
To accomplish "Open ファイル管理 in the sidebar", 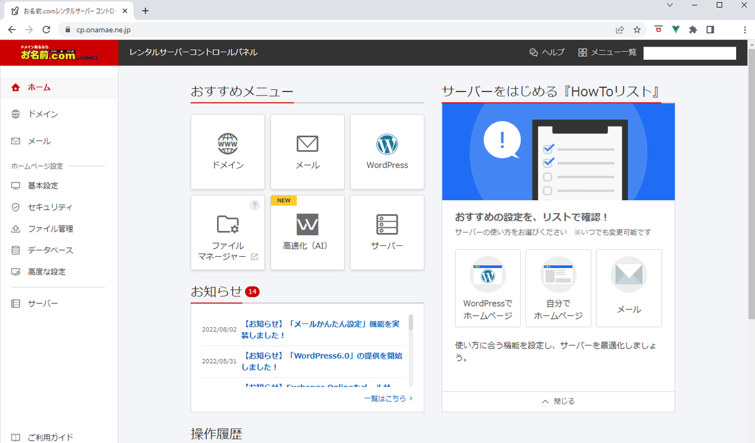I will tap(59, 228).
